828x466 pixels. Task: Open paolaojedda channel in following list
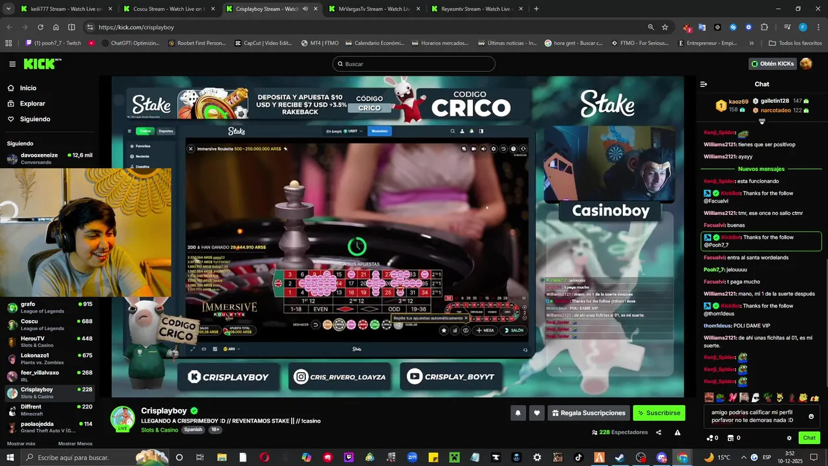[x=50, y=427]
